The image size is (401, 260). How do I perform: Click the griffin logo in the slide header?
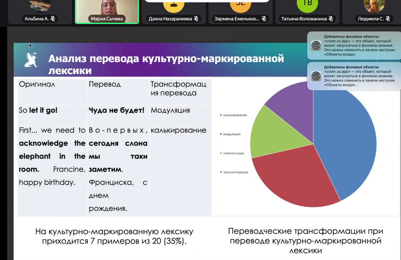point(31,60)
